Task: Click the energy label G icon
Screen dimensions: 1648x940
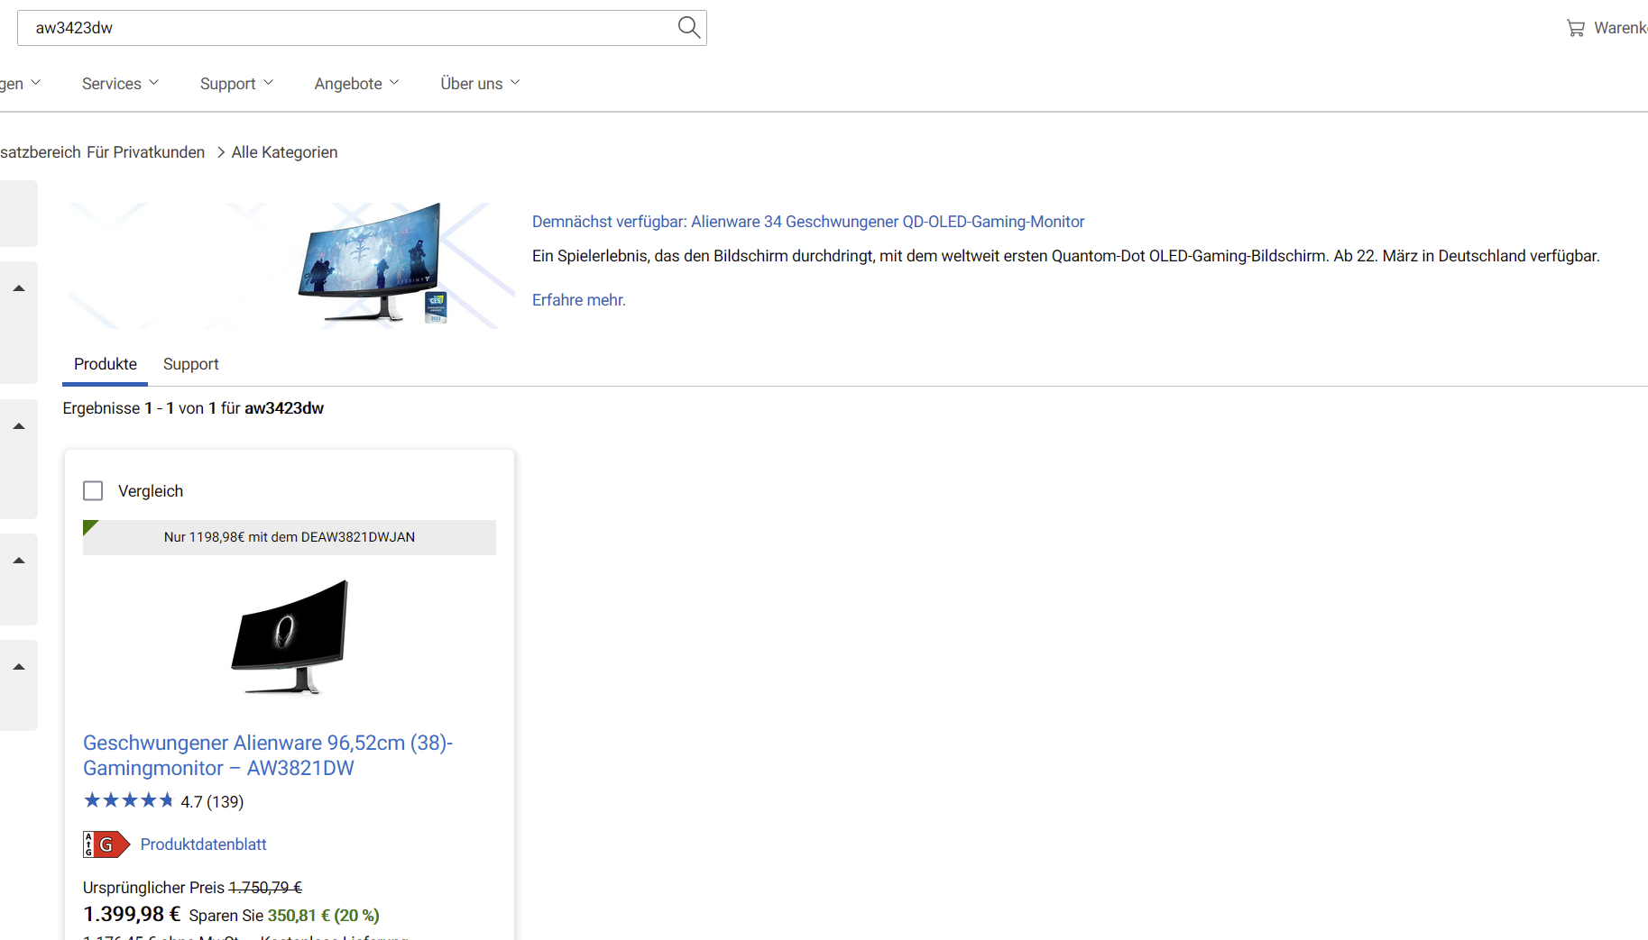Action: [106, 844]
